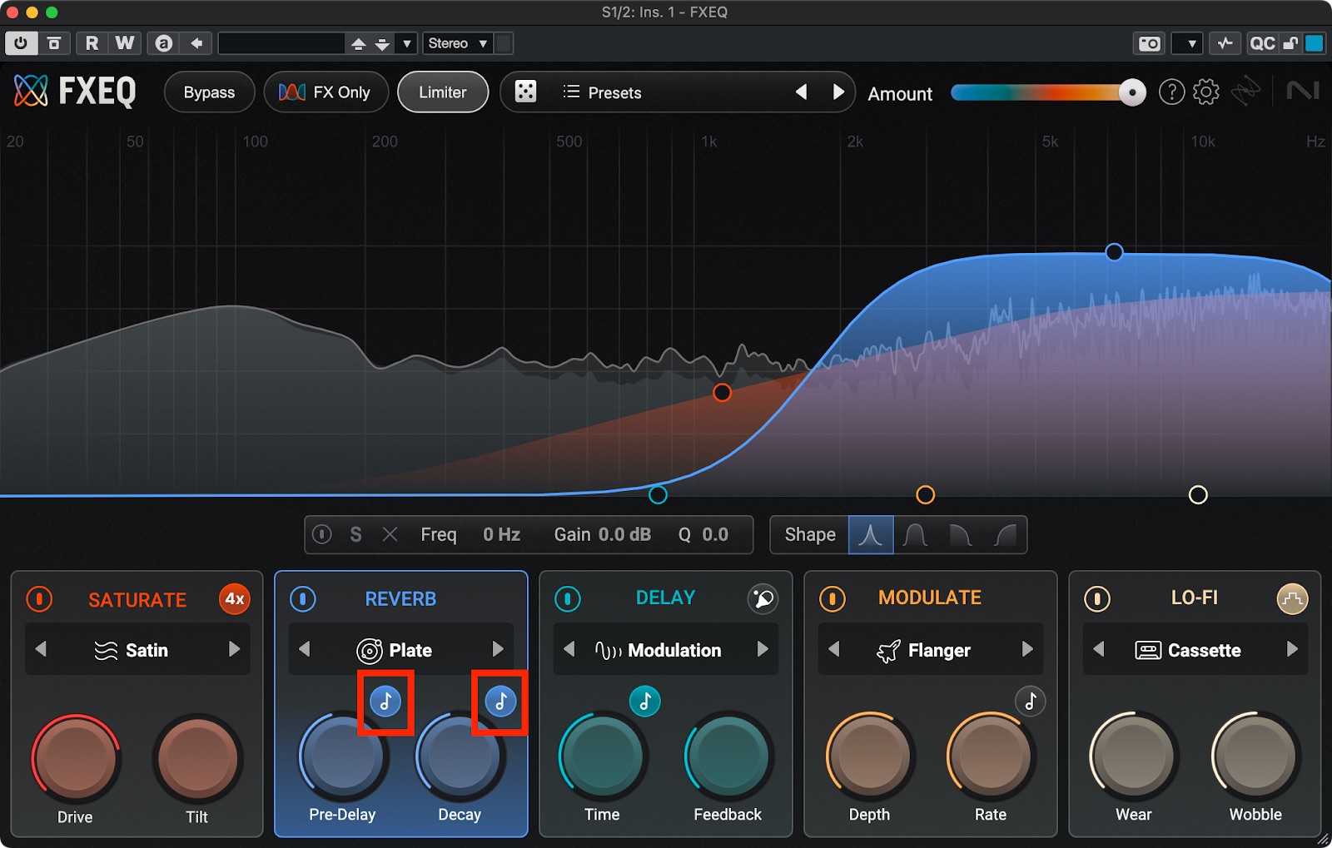Open the Flanger modulation type selector
Image resolution: width=1332 pixels, height=848 pixels.
coord(931,650)
